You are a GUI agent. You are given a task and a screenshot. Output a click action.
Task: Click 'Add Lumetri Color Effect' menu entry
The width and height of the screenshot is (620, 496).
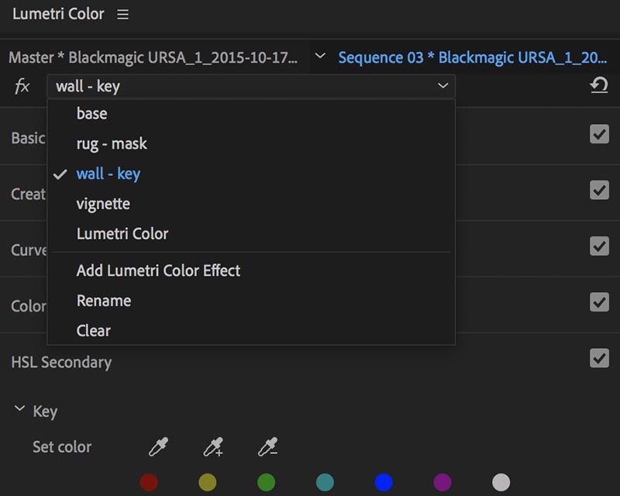tap(251, 270)
